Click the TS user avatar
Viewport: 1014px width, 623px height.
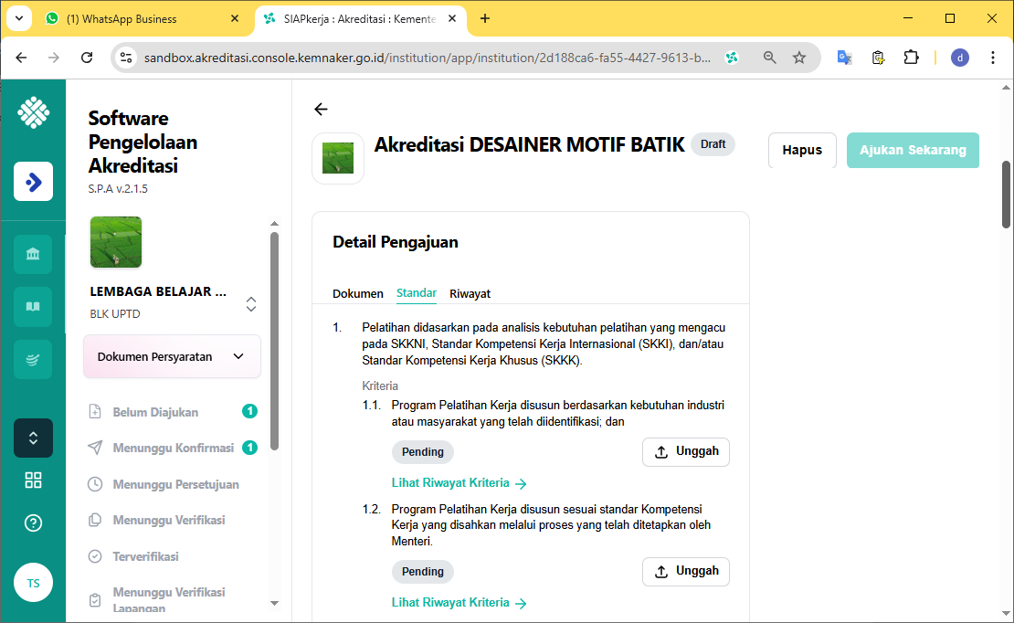33,583
